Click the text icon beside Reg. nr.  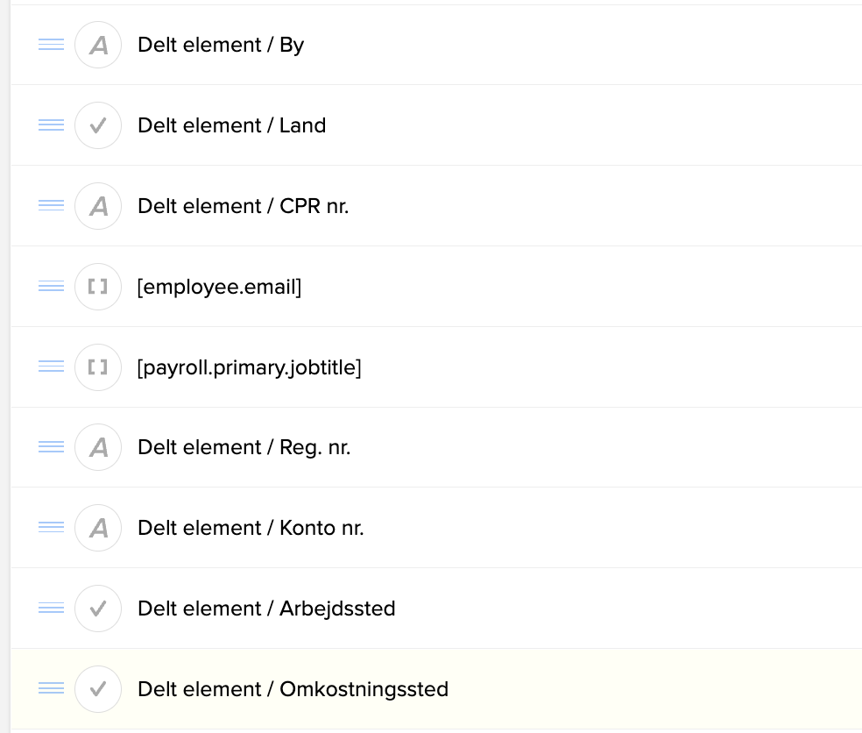pos(98,447)
